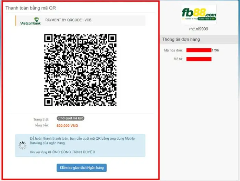This screenshot has width=240, height=181.
Task: Click the Thanh toán bằng mã QR heading
Action: [x=31, y=8]
